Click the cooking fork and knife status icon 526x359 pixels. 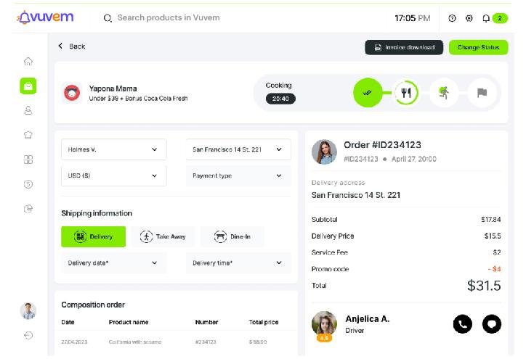(x=406, y=92)
